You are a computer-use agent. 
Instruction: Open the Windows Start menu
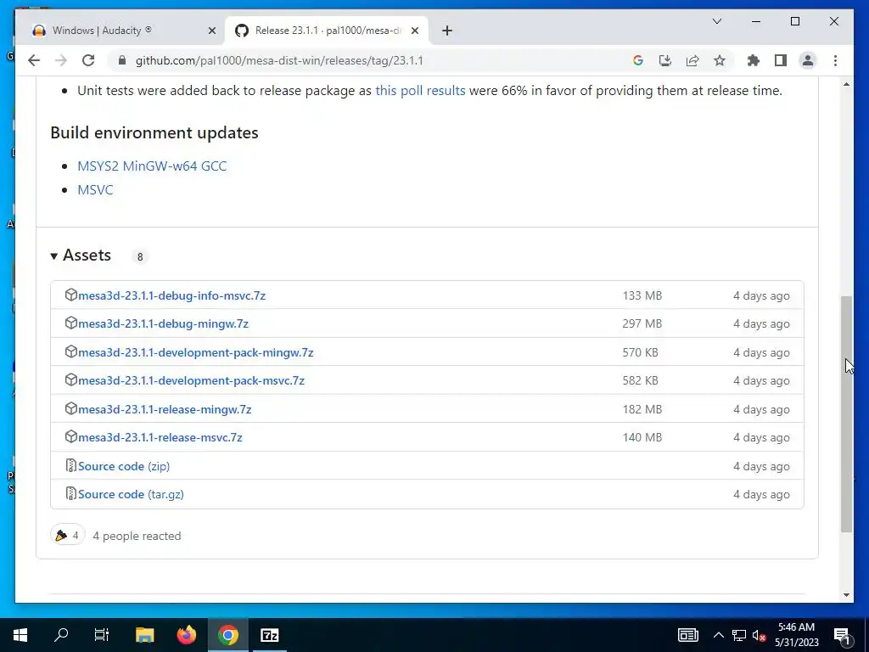tap(20, 635)
